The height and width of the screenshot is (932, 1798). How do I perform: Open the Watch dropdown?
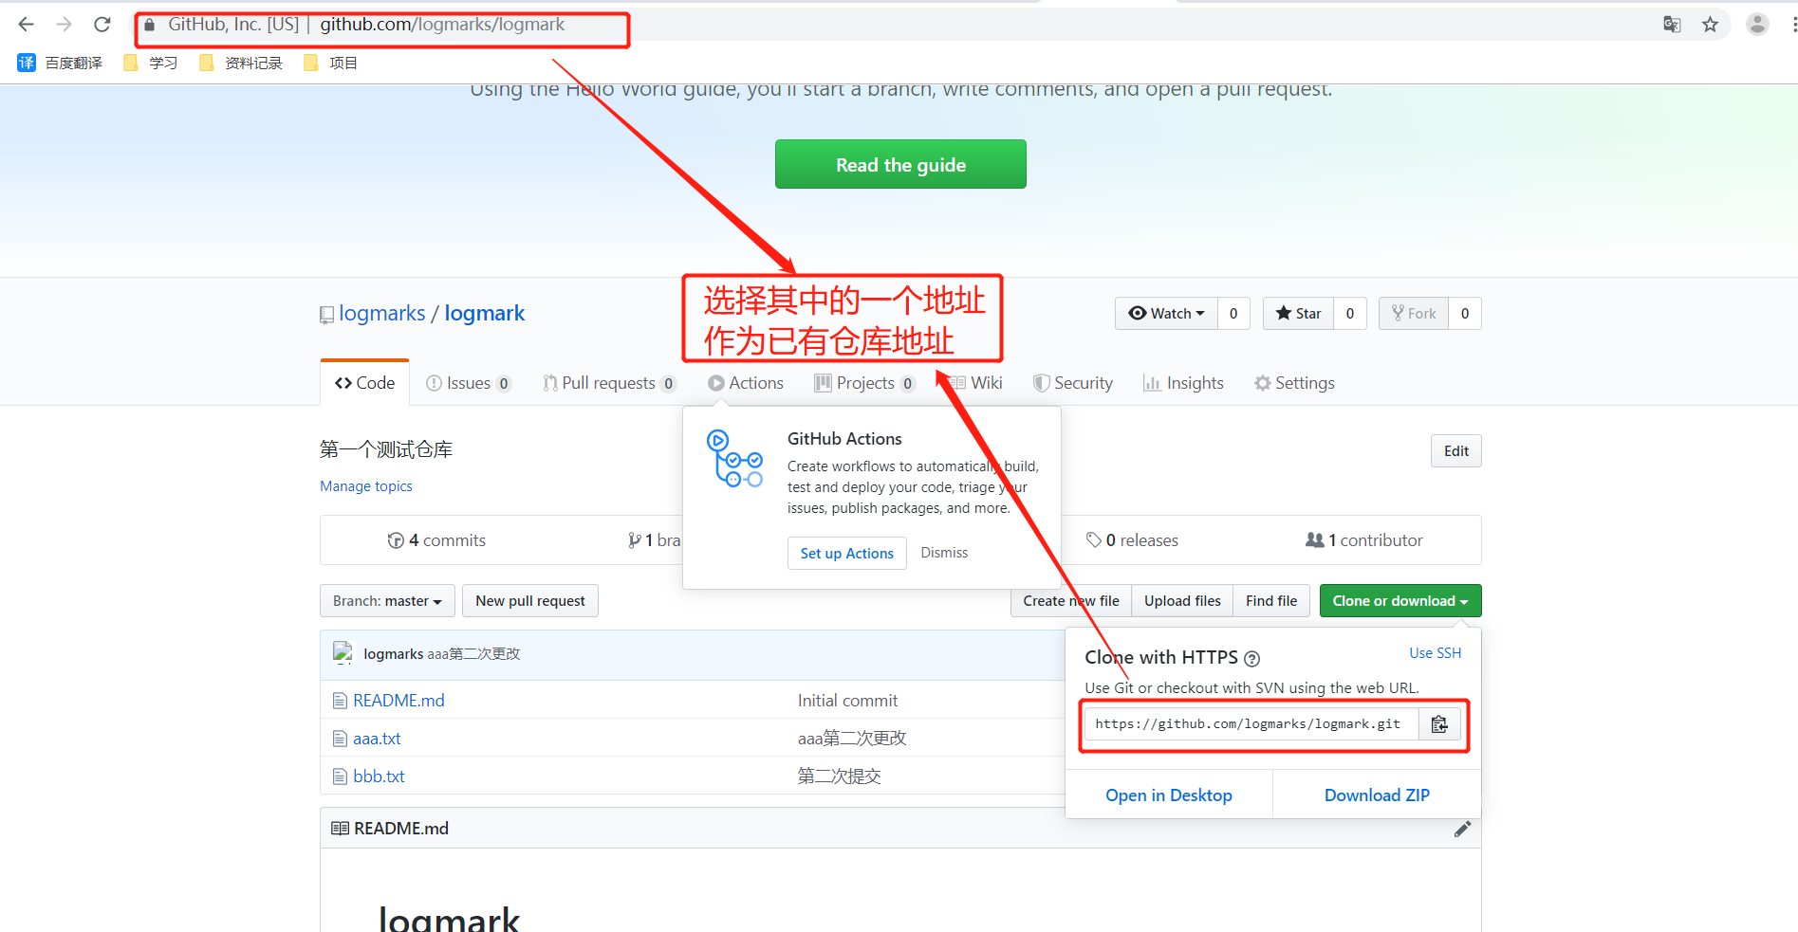[1166, 313]
